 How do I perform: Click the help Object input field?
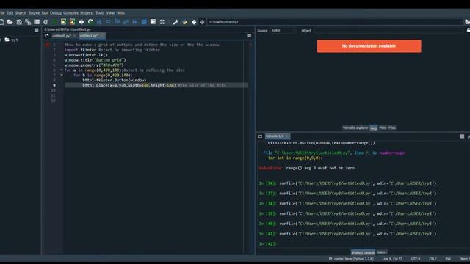click(x=388, y=31)
